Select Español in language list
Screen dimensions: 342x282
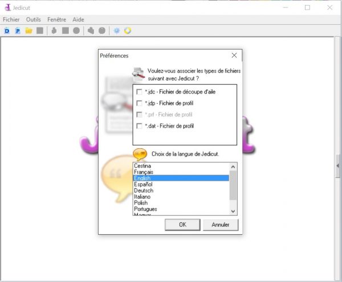click(x=181, y=185)
